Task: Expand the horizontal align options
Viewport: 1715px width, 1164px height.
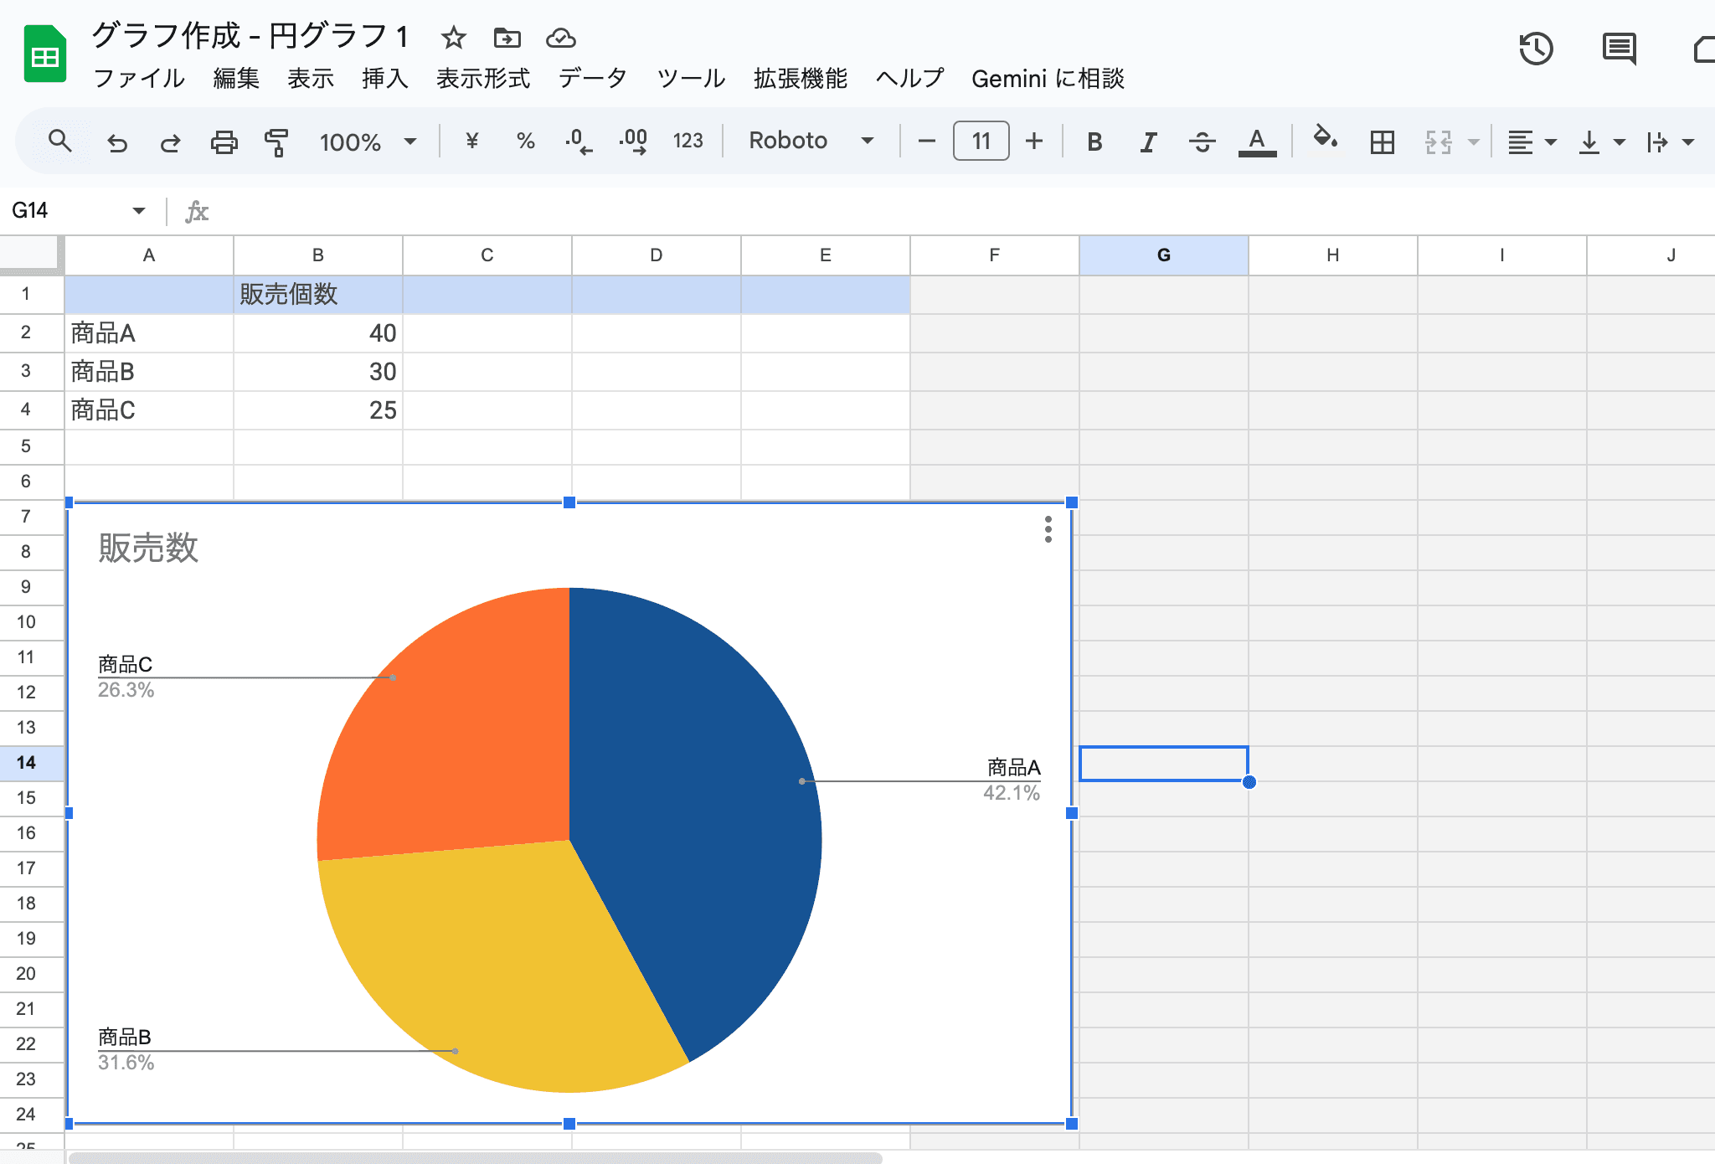Action: 1551,142
